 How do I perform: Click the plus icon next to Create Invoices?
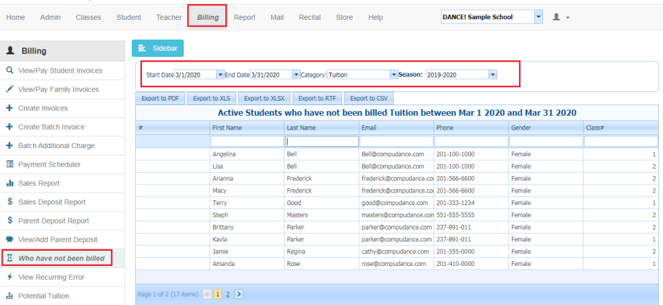point(10,108)
